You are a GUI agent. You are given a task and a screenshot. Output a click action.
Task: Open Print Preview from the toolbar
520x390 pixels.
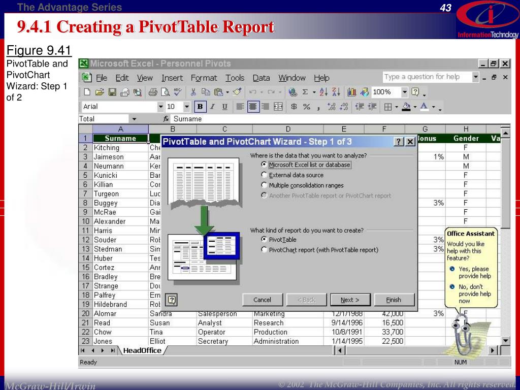165,92
